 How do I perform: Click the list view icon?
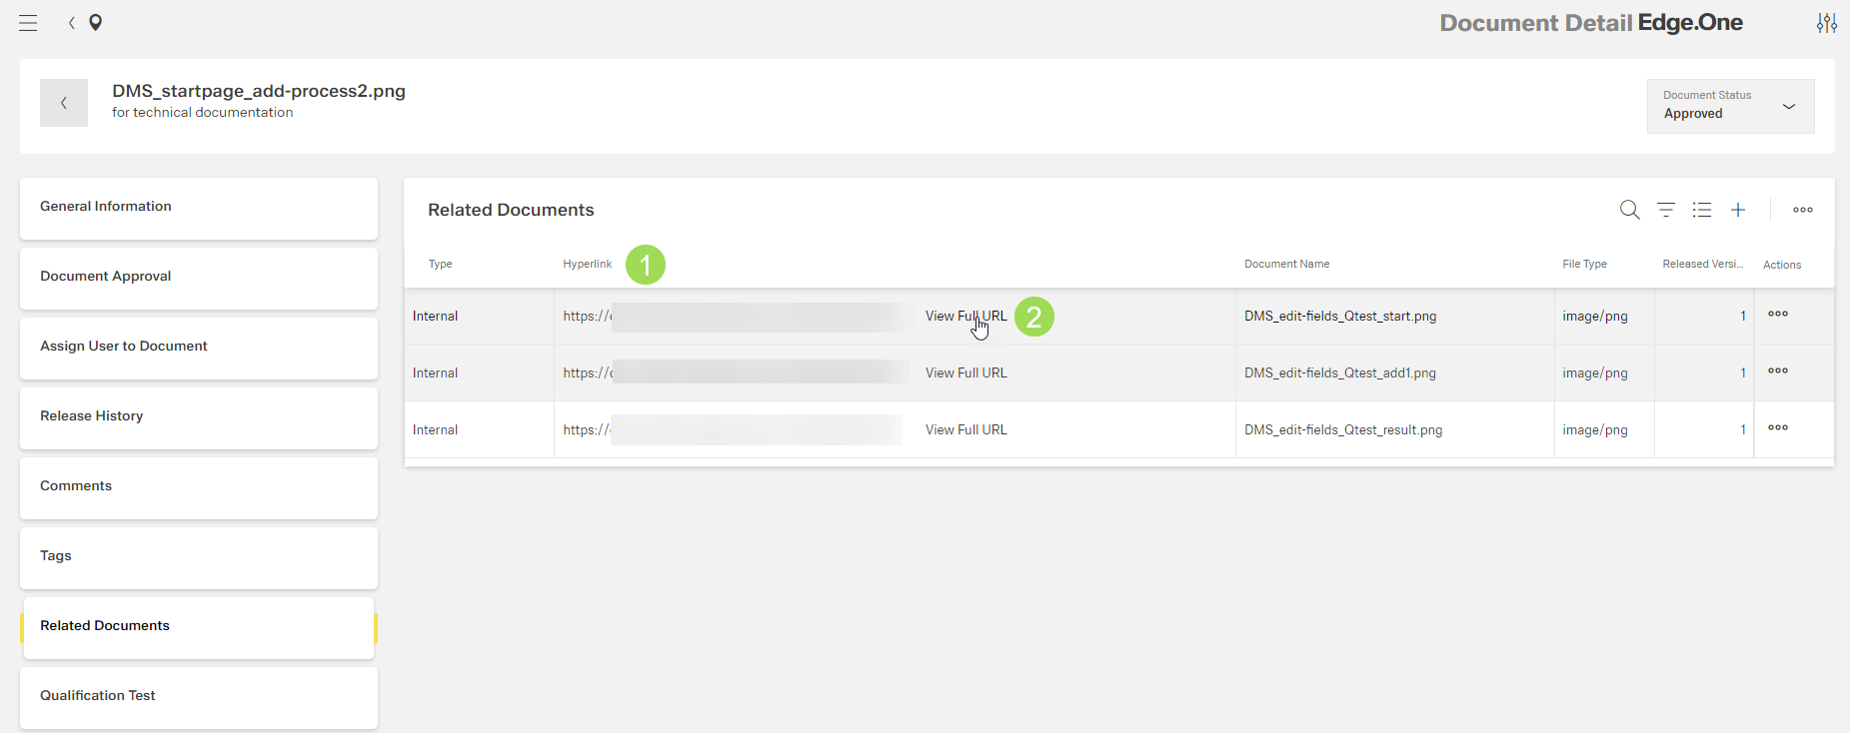pyautogui.click(x=1702, y=210)
